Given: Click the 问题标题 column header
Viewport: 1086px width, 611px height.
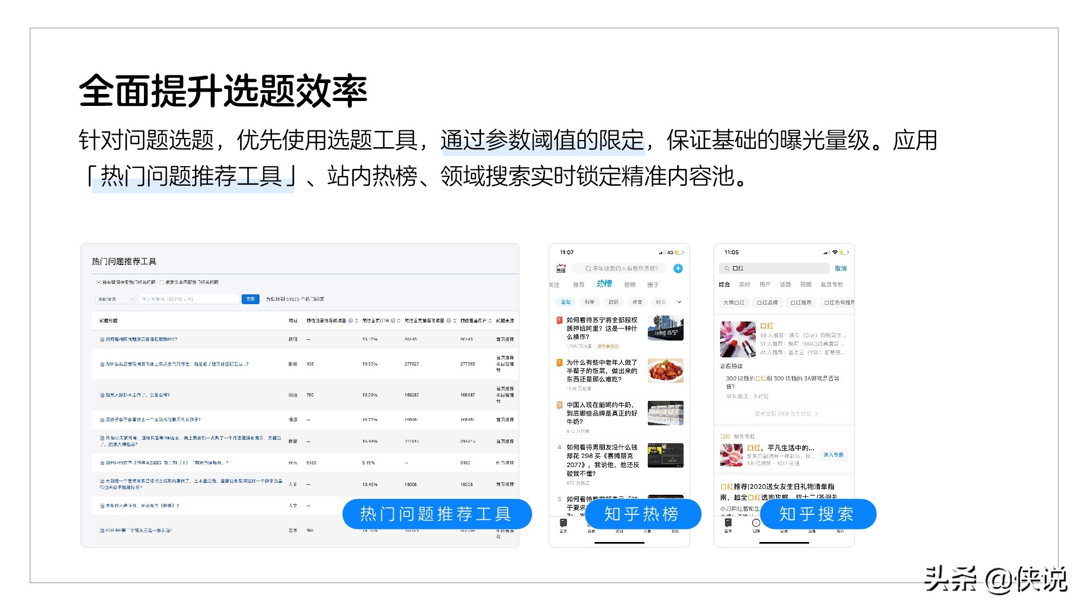Looking at the screenshot, I should (109, 320).
